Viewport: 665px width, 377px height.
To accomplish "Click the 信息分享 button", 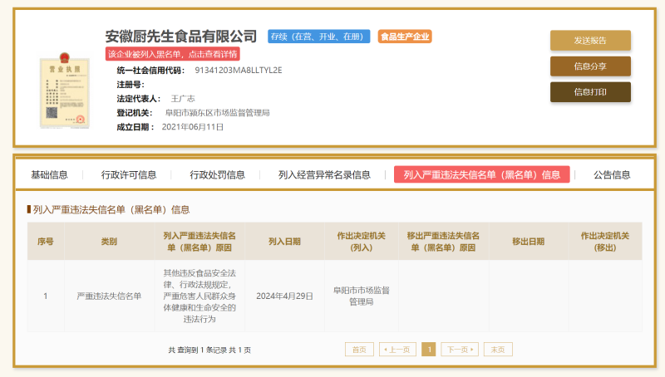I will pyautogui.click(x=590, y=66).
